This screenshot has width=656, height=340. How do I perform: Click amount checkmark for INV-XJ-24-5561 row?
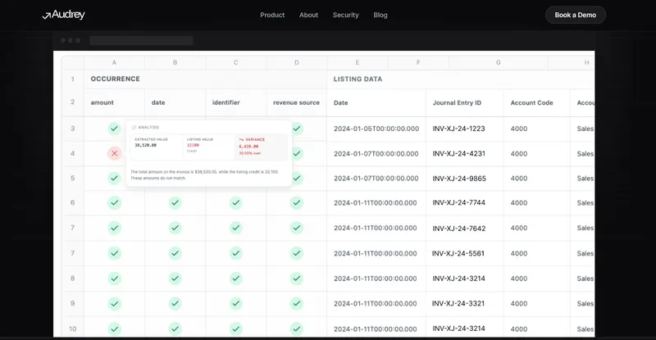coord(114,253)
